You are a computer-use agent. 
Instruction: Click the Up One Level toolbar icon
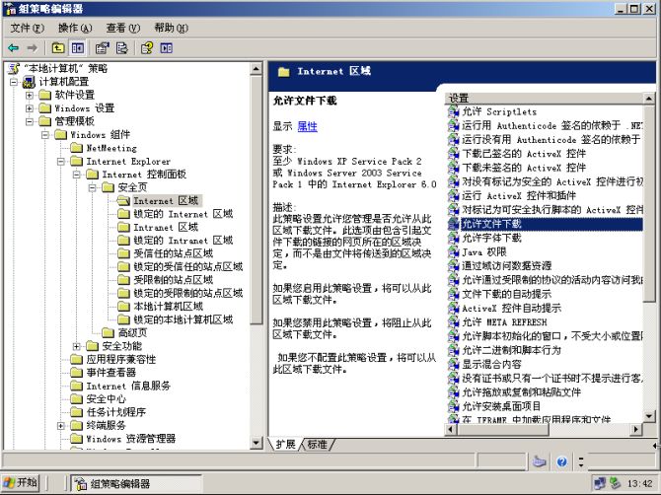coord(58,47)
